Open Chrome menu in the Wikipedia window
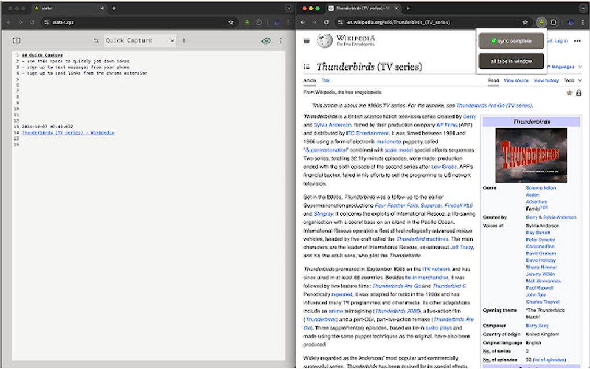The image size is (590, 369). [x=583, y=22]
